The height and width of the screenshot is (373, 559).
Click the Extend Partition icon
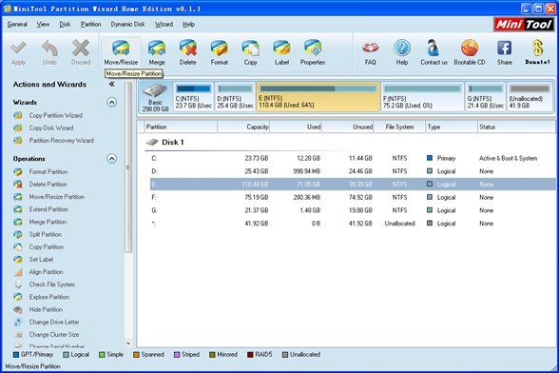[x=18, y=209]
